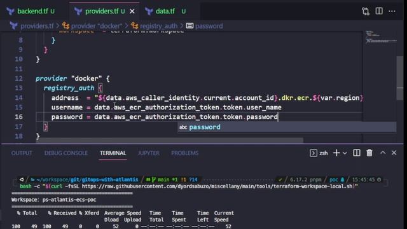Click providers.tf in the breadcrumb

37,26
